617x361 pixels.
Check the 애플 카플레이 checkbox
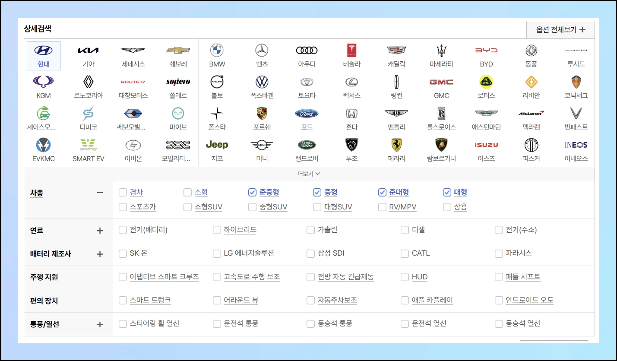[405, 300]
